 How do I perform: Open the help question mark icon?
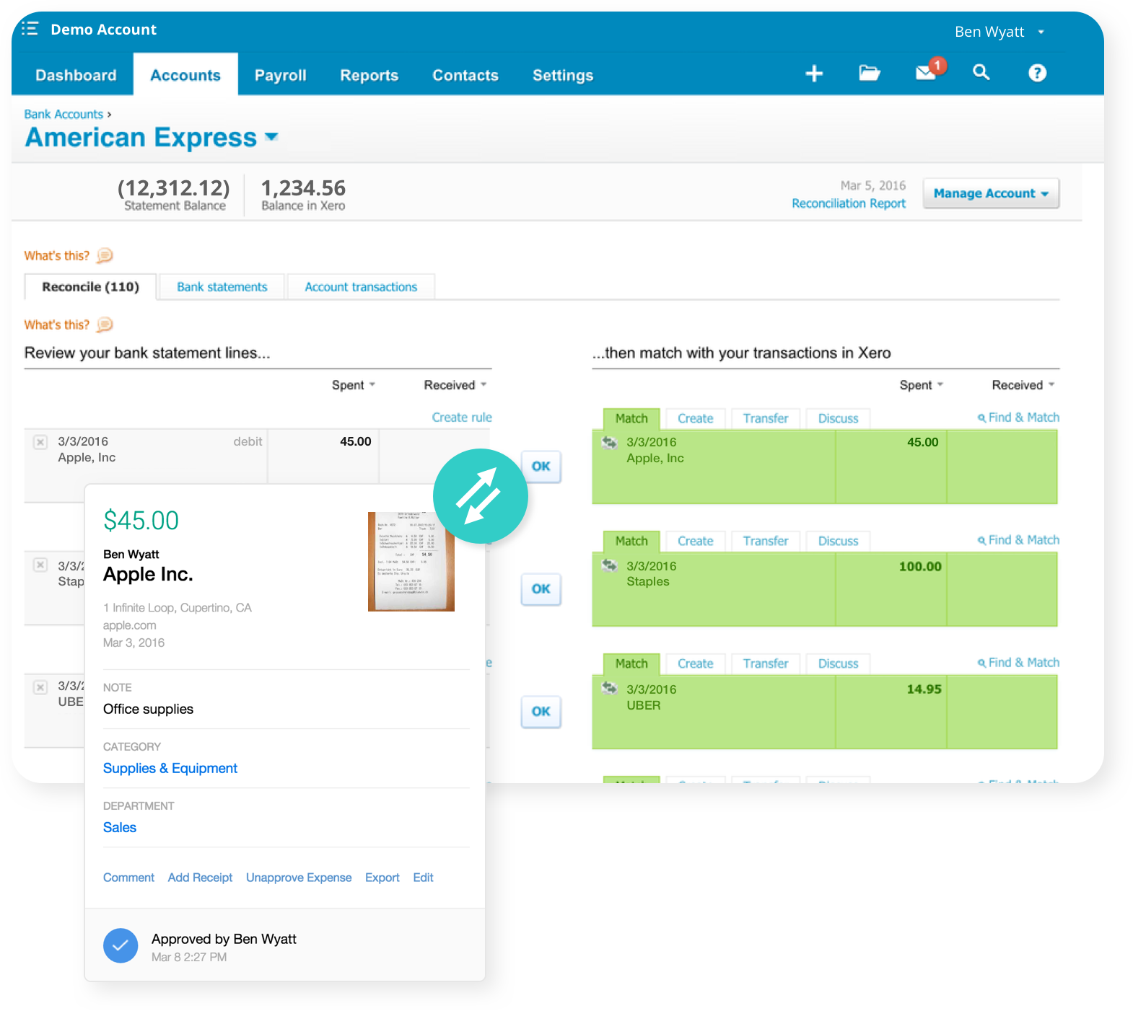(1037, 73)
